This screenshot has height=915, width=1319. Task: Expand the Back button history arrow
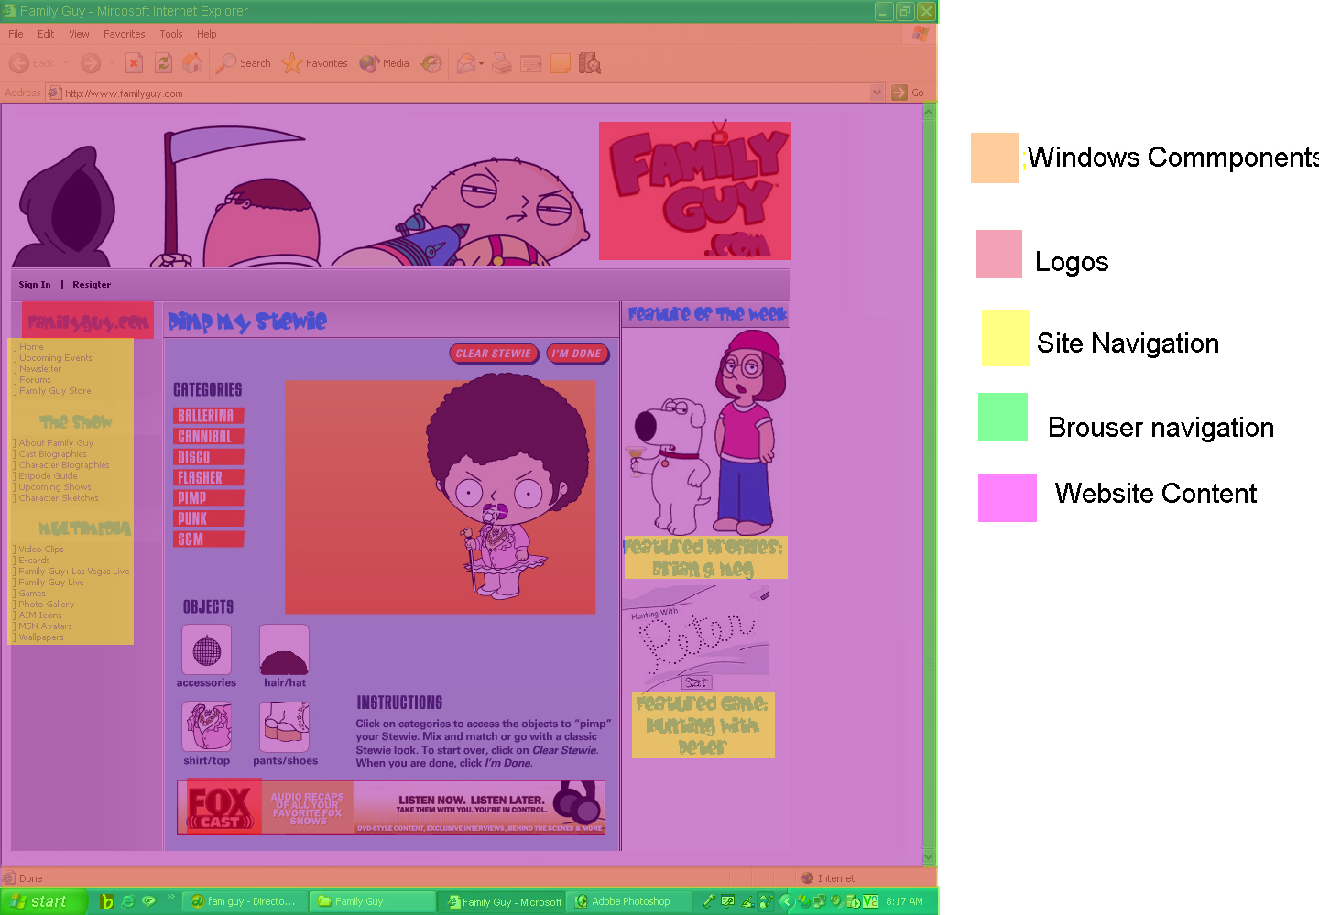pos(65,63)
